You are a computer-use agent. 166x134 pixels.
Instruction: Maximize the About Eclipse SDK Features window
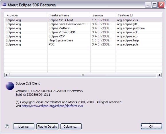(x=155, y=5)
